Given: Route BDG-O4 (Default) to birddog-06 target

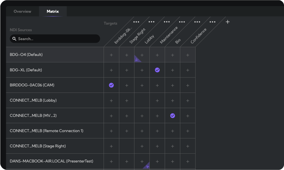Looking at the screenshot, I should pyautogui.click(x=111, y=55).
